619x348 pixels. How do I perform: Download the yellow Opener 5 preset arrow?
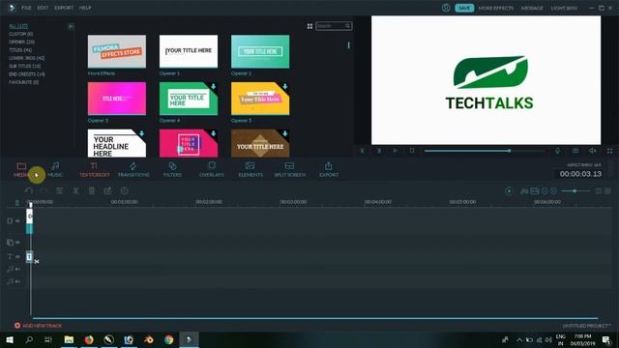click(x=285, y=86)
